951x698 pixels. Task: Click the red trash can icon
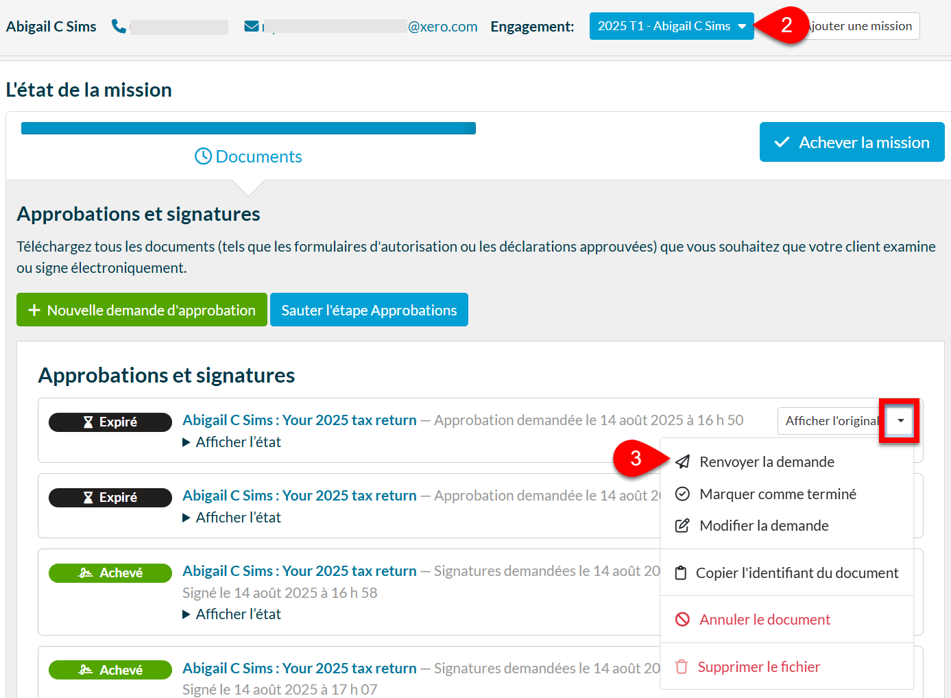[x=681, y=666]
